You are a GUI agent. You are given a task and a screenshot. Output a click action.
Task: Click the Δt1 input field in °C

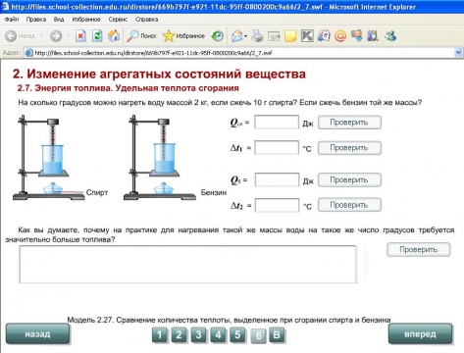tap(277, 148)
